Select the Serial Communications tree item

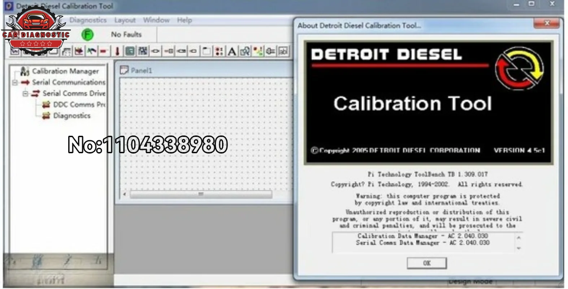69,82
